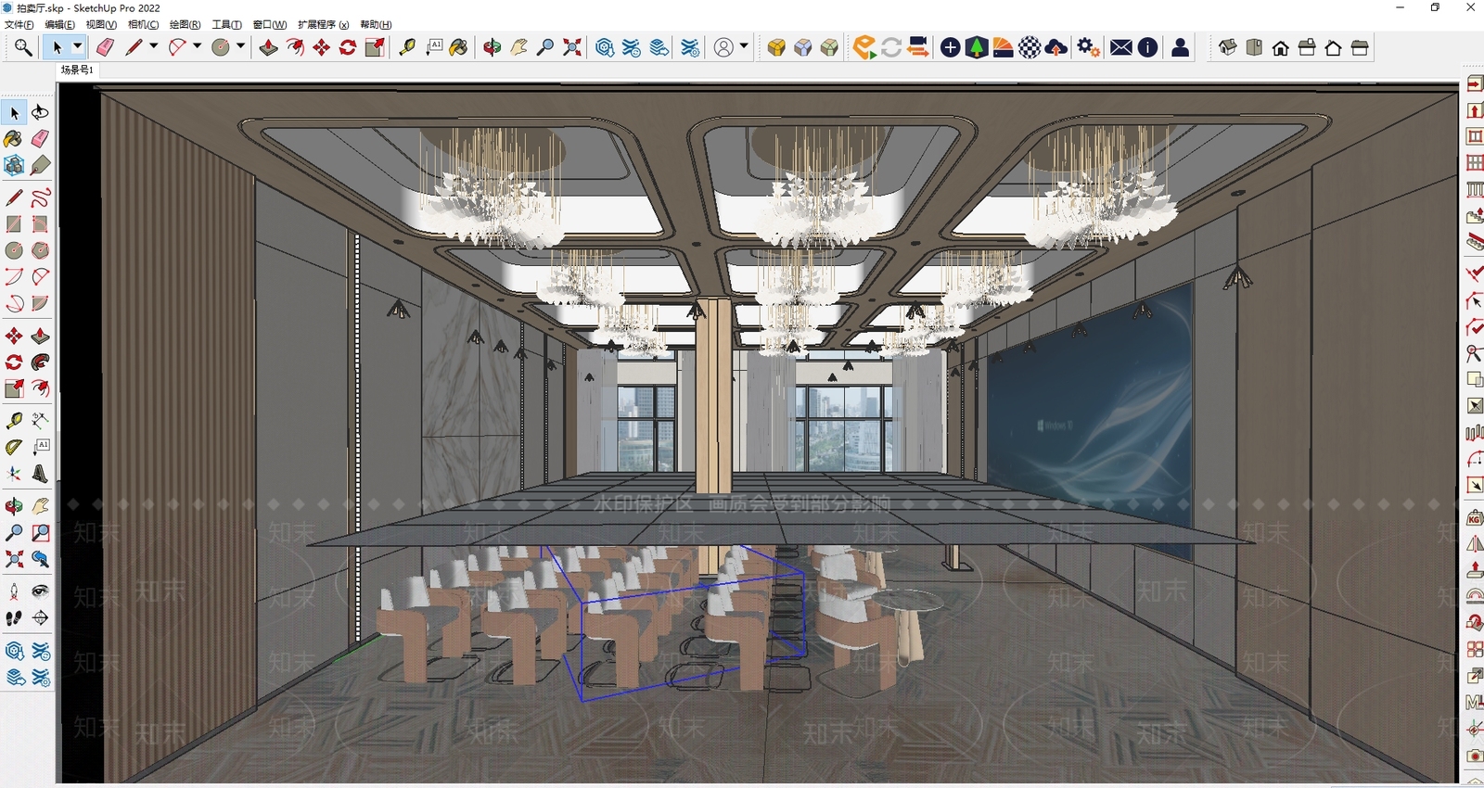Select the Orbit tool in top toolbar
Viewport: 1484px width, 788px height.
tap(492, 47)
